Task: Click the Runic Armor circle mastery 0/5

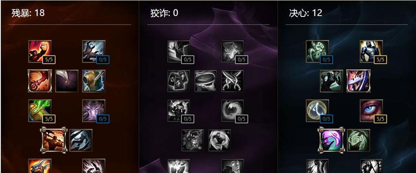Action: [317, 111]
